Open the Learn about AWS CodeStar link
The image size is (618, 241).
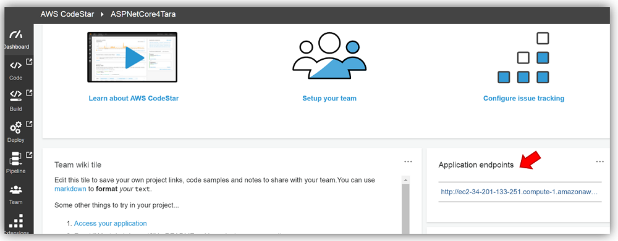click(x=133, y=98)
